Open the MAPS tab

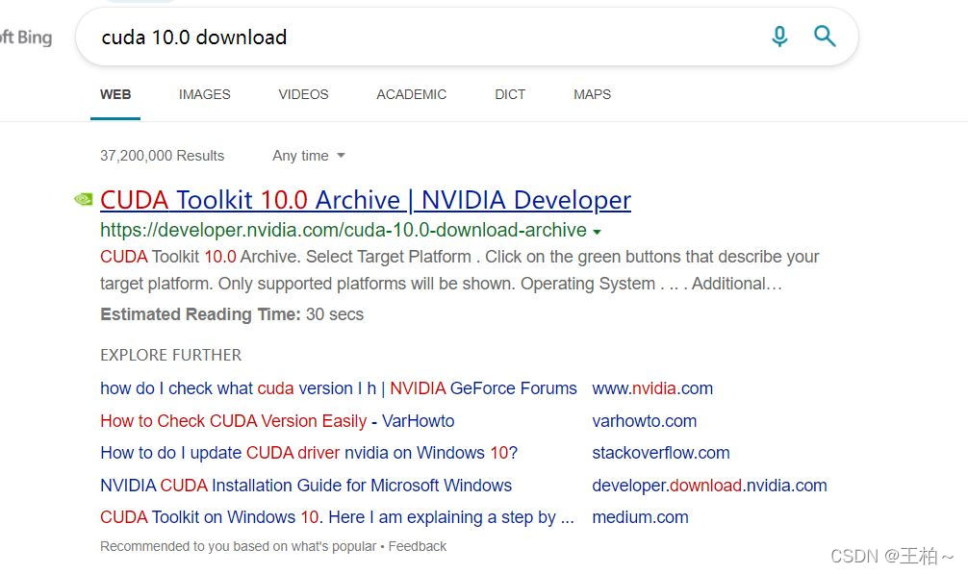[592, 94]
